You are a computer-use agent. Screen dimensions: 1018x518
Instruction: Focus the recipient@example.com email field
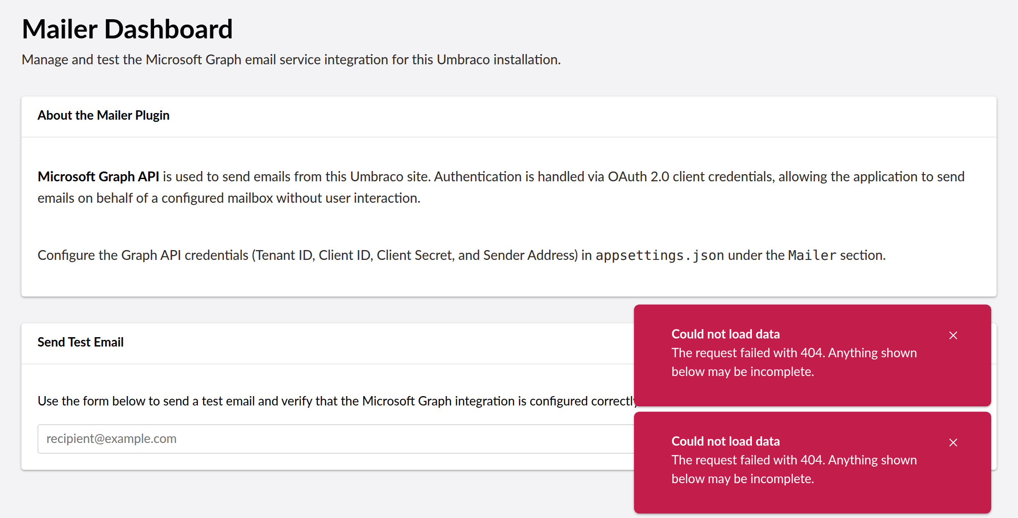(336, 439)
